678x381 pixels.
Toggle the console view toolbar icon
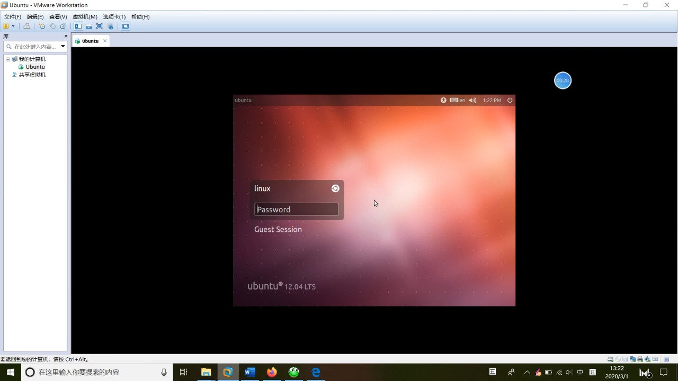(126, 26)
